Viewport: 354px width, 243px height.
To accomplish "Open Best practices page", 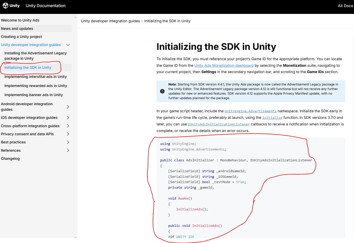I will pyautogui.click(x=13, y=142).
